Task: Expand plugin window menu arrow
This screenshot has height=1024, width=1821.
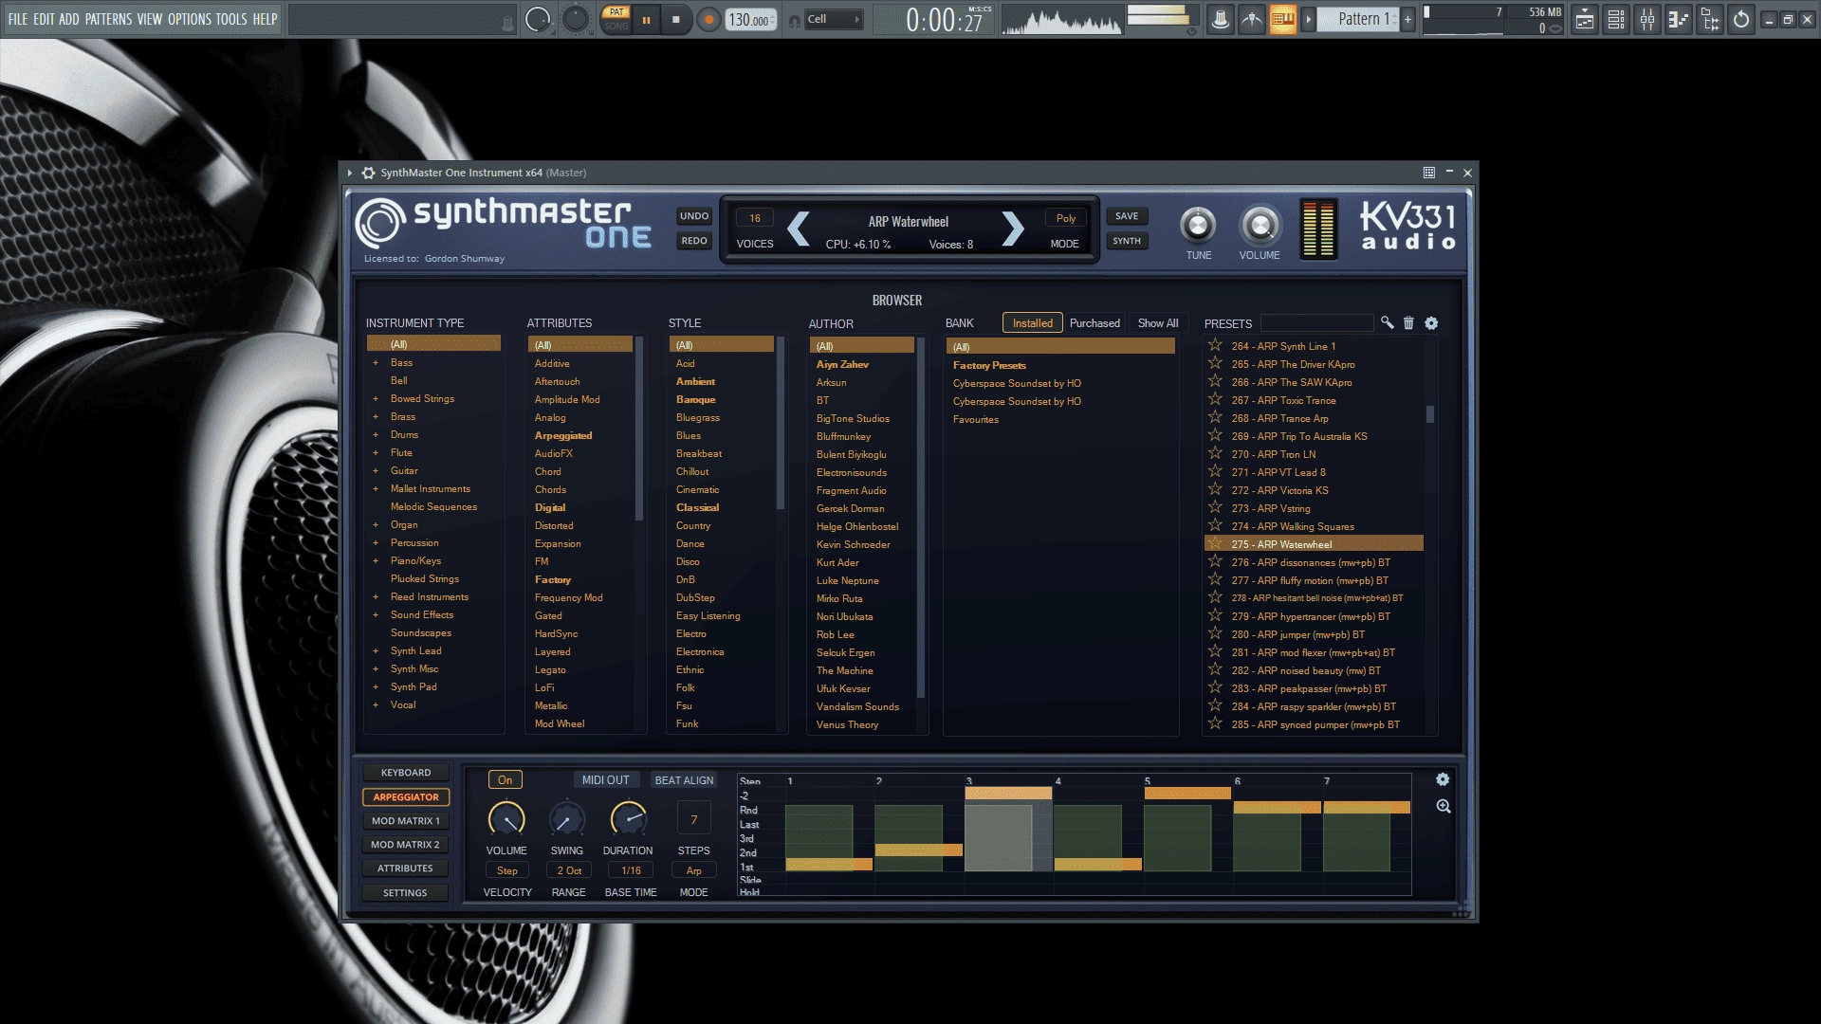Action: coord(350,173)
